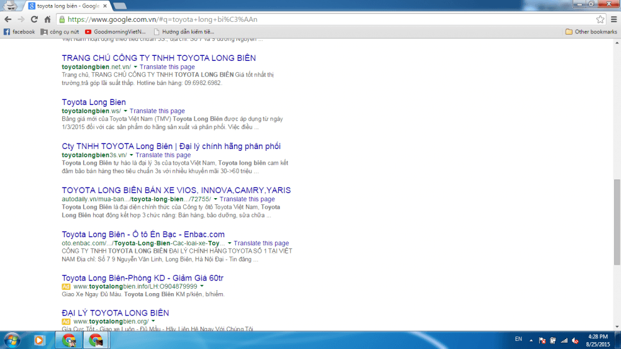The height and width of the screenshot is (349, 621).
Task: Click the EN language indicator in tray
Action: [519, 339]
